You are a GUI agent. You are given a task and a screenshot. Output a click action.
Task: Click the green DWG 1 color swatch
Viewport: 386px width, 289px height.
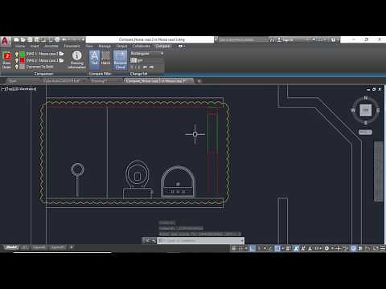[x=22, y=54]
